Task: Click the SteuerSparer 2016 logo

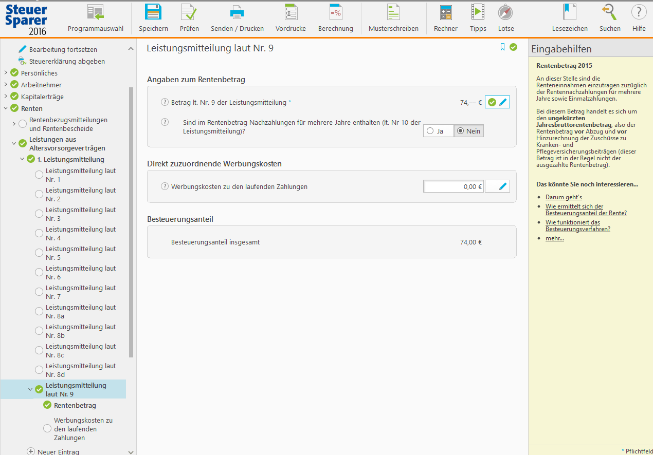Action: click(26, 21)
